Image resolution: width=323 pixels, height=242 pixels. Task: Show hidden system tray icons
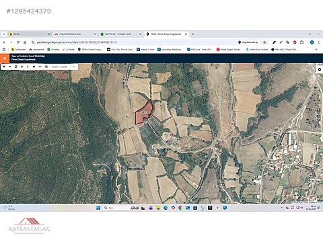click(x=281, y=208)
